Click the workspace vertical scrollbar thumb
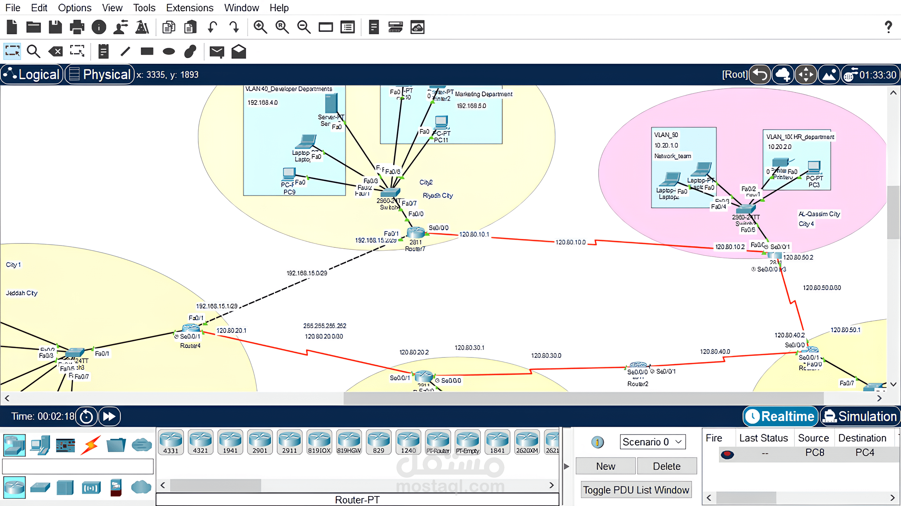 tap(893, 212)
